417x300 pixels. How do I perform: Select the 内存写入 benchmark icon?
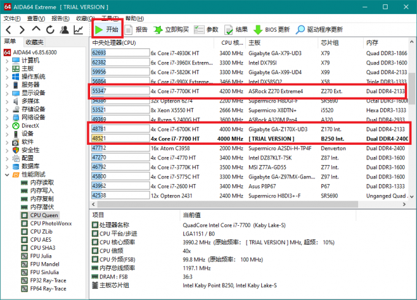click(x=24, y=191)
